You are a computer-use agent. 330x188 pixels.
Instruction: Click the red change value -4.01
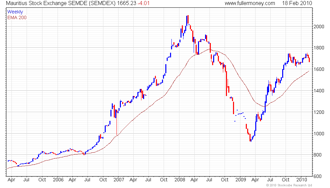(x=143, y=3)
